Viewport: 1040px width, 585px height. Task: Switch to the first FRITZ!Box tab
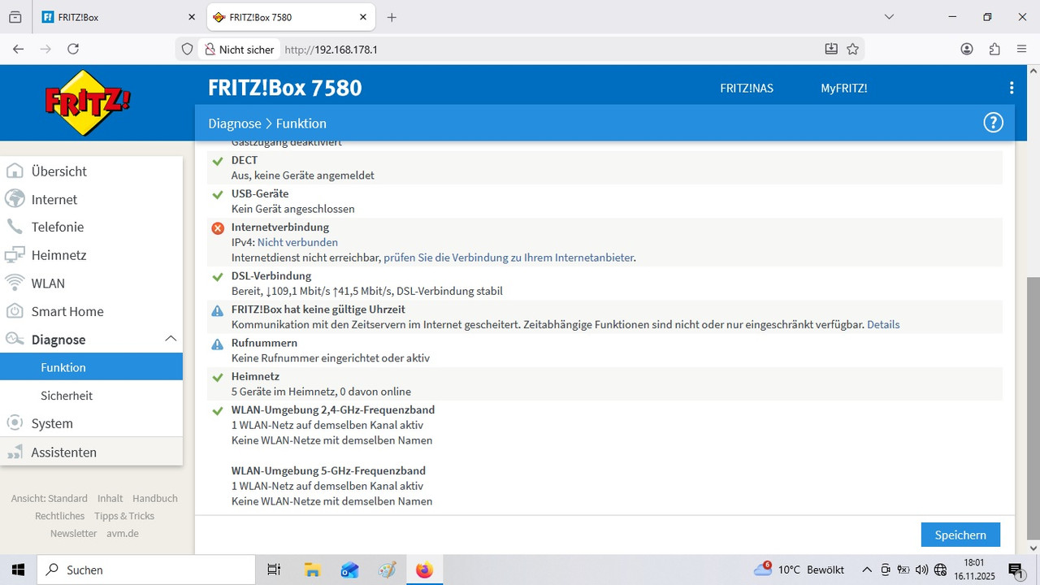(x=118, y=17)
